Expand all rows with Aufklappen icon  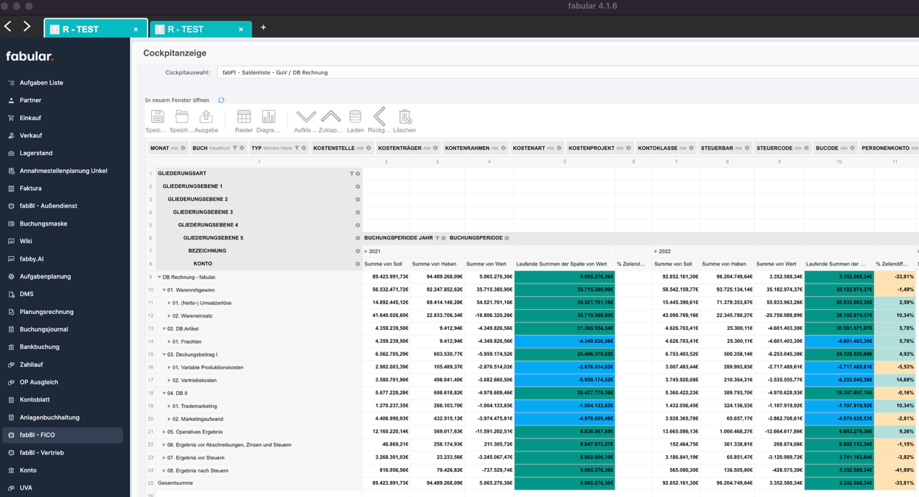306,117
